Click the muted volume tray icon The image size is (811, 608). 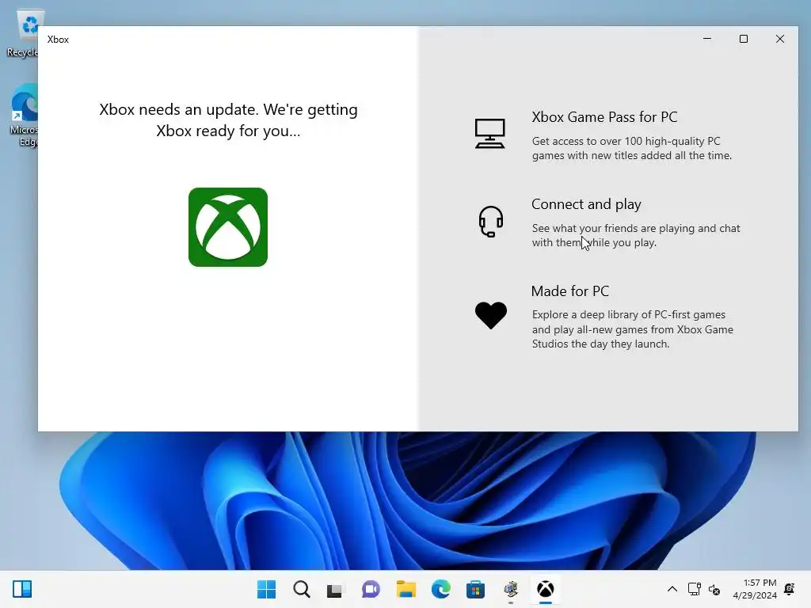pos(714,589)
